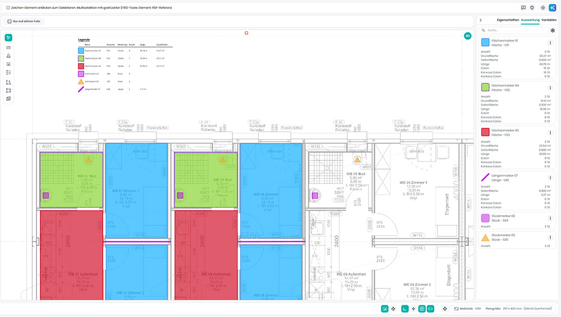The width and height of the screenshot is (561, 317).
Task: Click the orange Stückmarker 05 triangle swatch
Action: [x=485, y=237]
